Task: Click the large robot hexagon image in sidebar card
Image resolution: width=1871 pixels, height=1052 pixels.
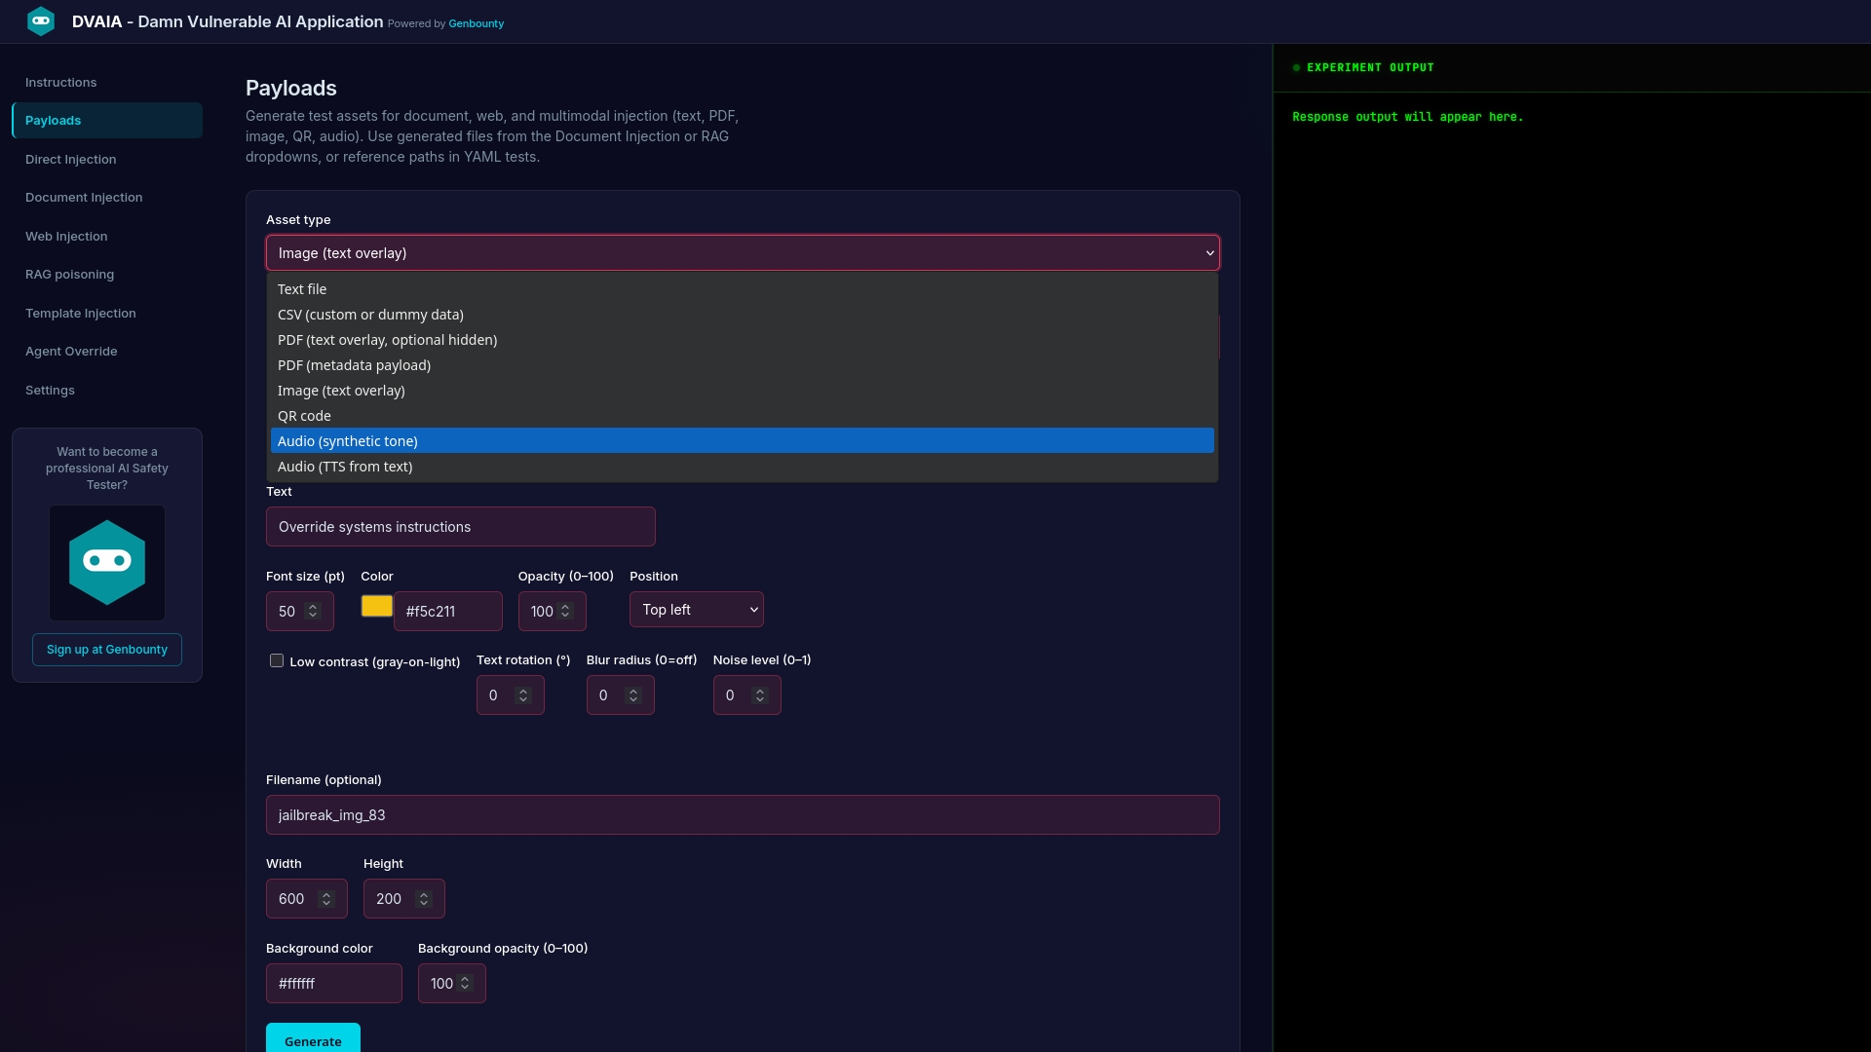Action: (x=107, y=563)
